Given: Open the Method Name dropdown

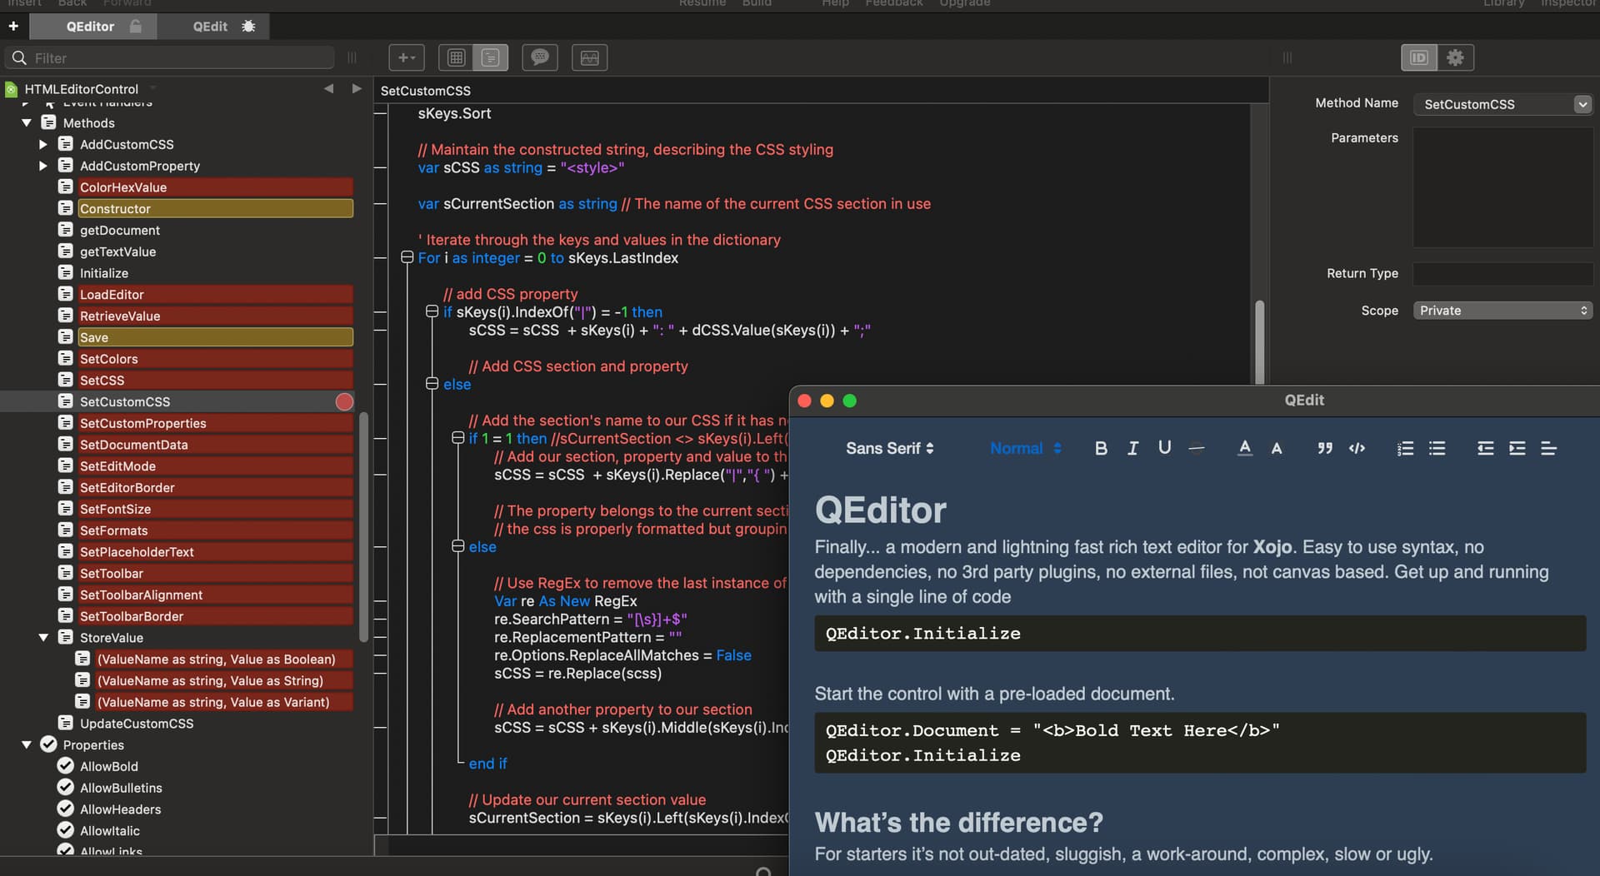Looking at the screenshot, I should 1582,104.
